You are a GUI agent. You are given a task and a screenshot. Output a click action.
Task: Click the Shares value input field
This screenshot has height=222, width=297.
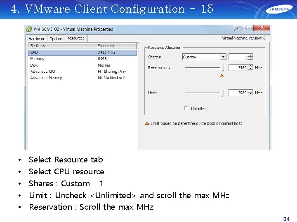[x=238, y=57]
